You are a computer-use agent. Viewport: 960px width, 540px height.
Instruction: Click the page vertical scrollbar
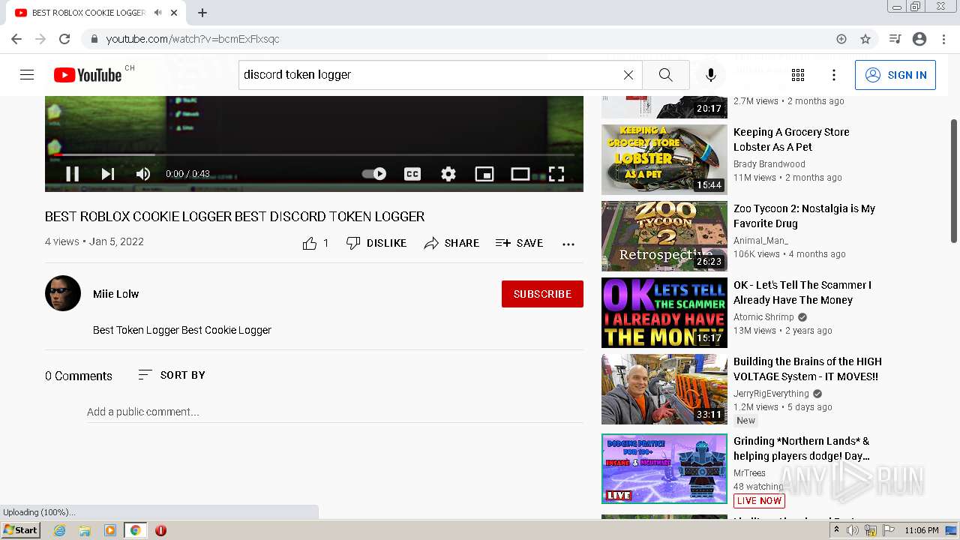(954, 180)
